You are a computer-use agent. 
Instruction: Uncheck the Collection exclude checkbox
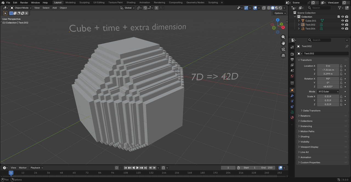[x=339, y=17]
